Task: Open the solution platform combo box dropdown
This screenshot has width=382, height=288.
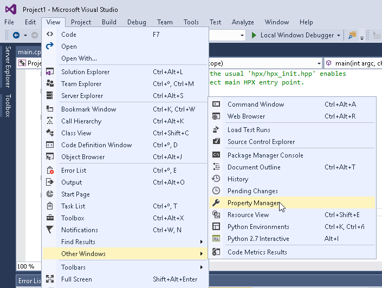Action: pos(242,35)
